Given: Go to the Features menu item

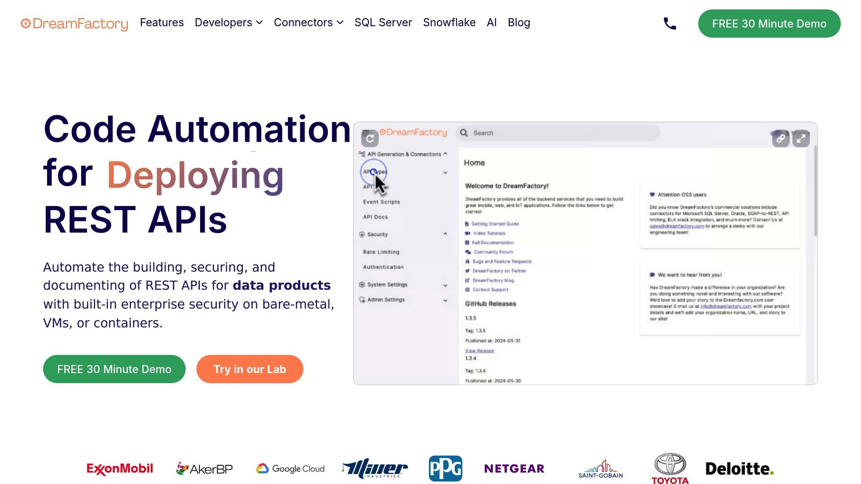Looking at the screenshot, I should coord(161,23).
